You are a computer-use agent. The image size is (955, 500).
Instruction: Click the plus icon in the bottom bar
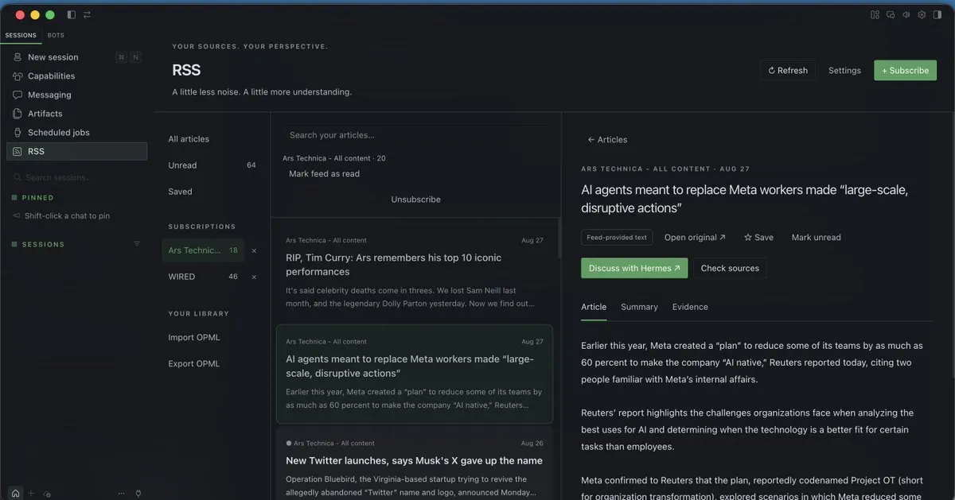(31, 493)
